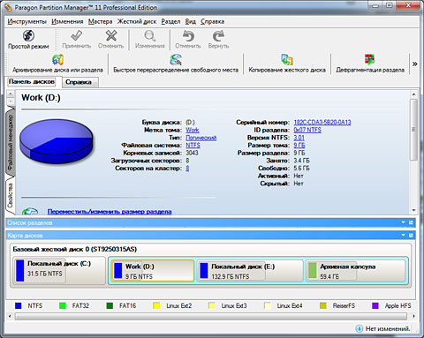
Task: Open the Изменения menu
Action: point(67,21)
